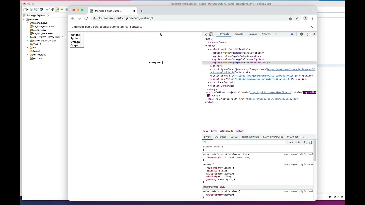Image resolution: width=365 pixels, height=205 pixels.
Task: Open the google-analytics analytics.js link
Action: coord(267,76)
